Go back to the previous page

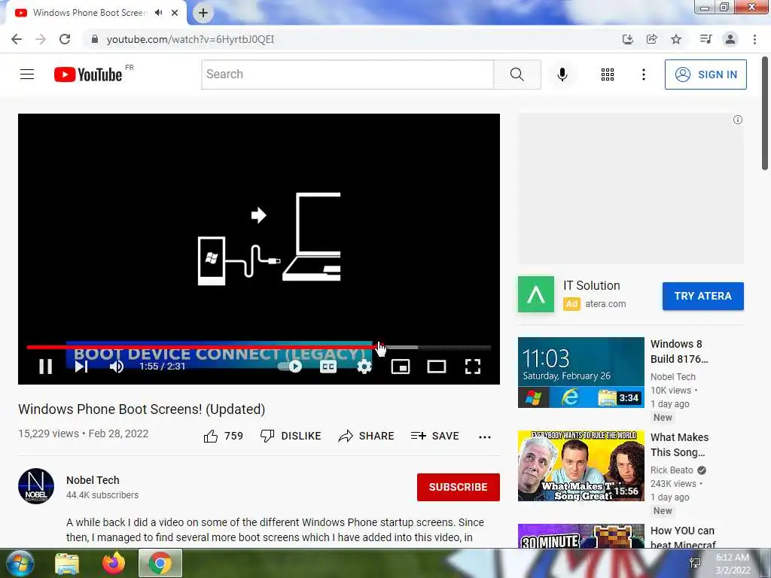[17, 39]
